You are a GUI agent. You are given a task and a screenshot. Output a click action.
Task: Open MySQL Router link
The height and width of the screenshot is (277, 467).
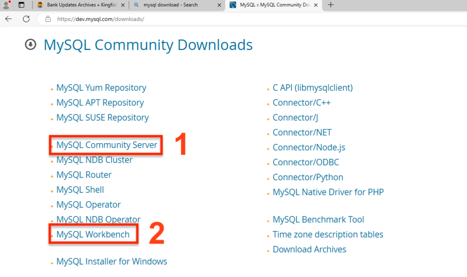pos(84,174)
